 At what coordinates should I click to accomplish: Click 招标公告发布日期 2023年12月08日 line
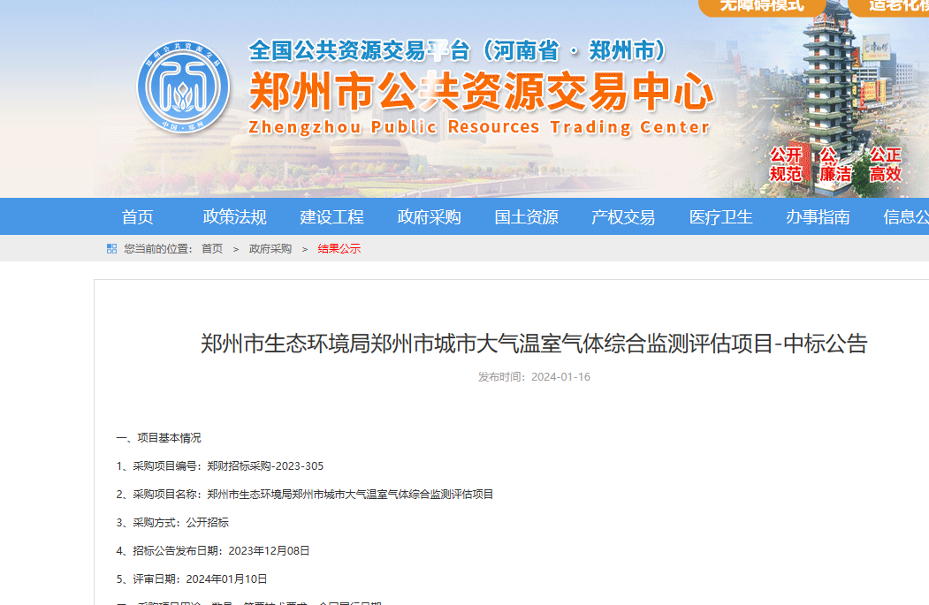pos(213,551)
